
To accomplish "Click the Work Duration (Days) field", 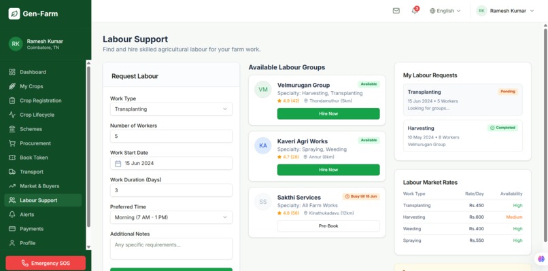I will click(171, 190).
